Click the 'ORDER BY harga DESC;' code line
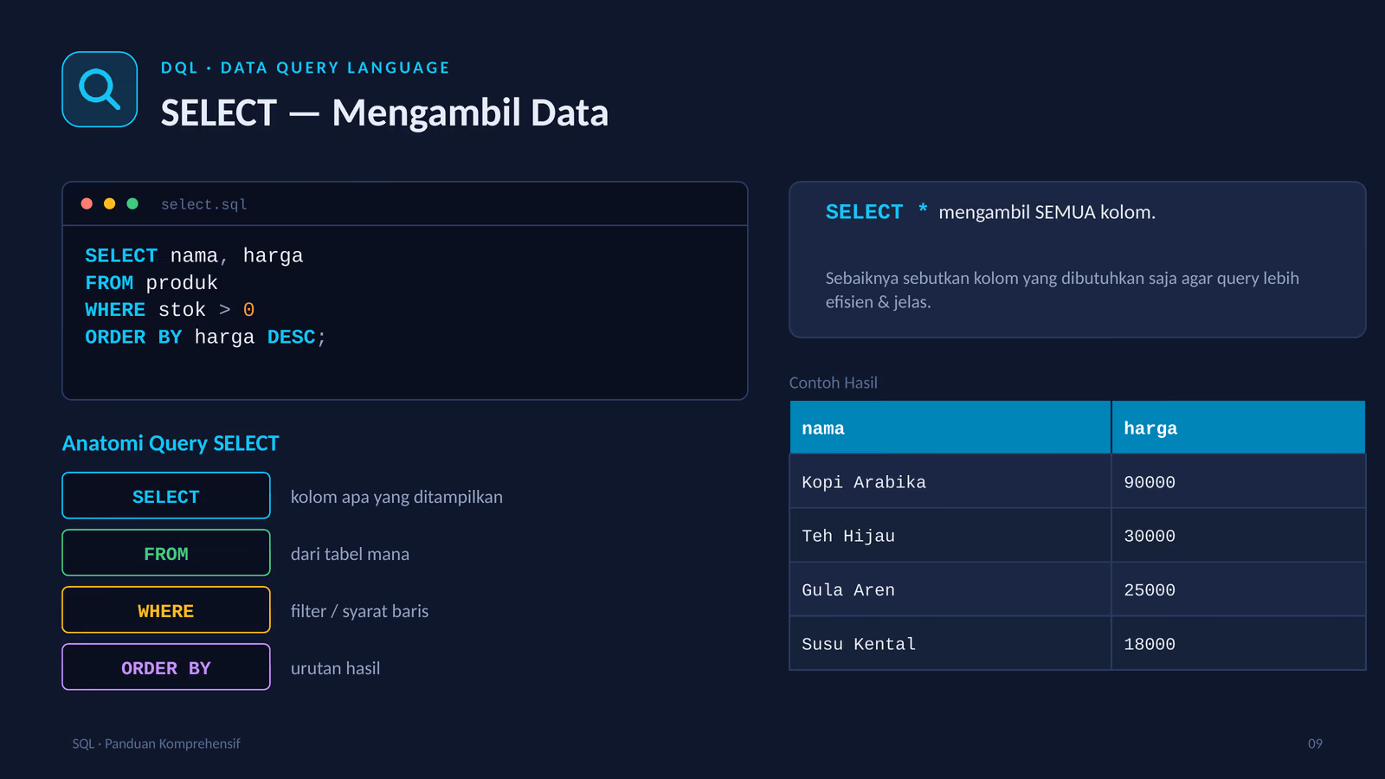Screen dimensions: 1385x779 (206, 337)
